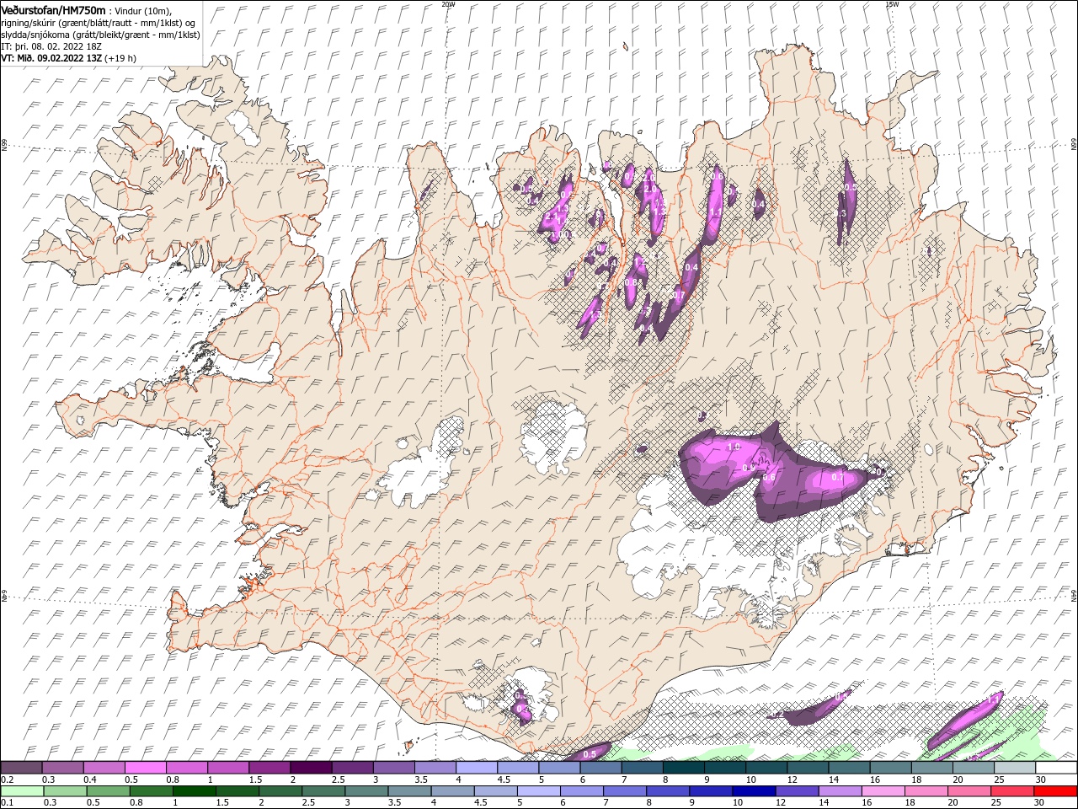
Task: Click the '18' label under the lower legend row
Action: click(910, 803)
